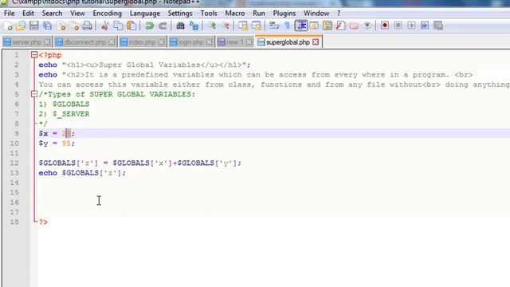Close the login.php tab
Screen dimensions: 510x287
coord(209,42)
